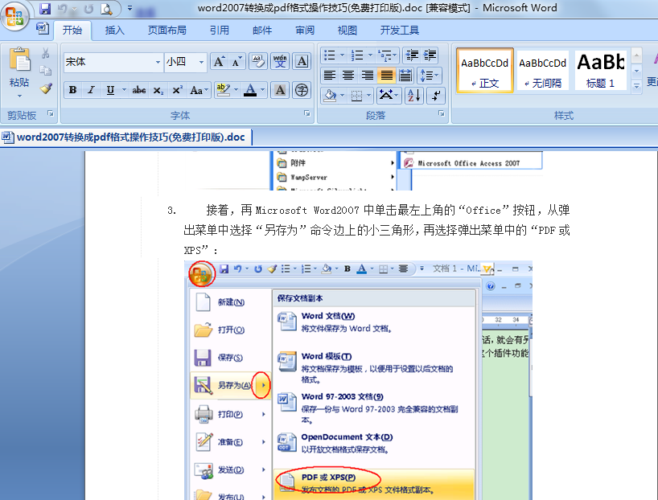Go to the 视图 tab
The height and width of the screenshot is (500, 658).
click(x=348, y=31)
